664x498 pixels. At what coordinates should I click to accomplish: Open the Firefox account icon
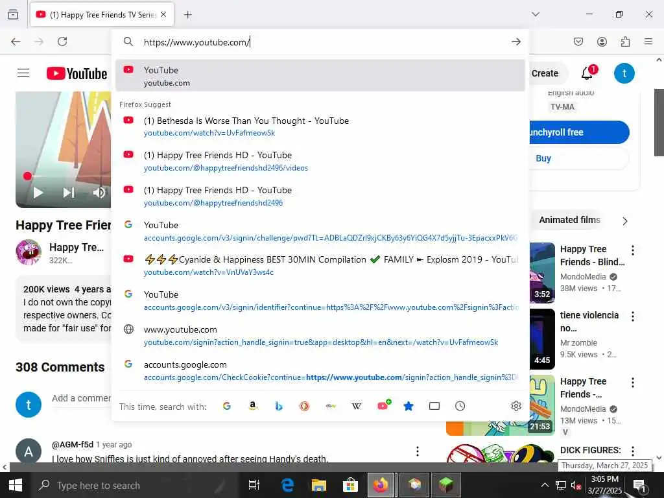[602, 41]
